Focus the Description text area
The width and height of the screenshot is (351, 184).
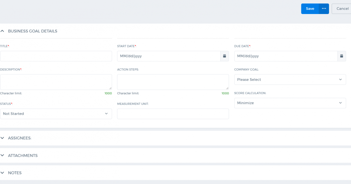[56, 82]
